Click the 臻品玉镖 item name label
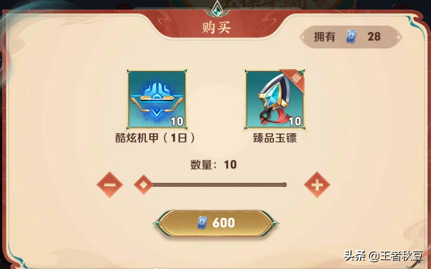This screenshot has width=431, height=269. tap(275, 138)
